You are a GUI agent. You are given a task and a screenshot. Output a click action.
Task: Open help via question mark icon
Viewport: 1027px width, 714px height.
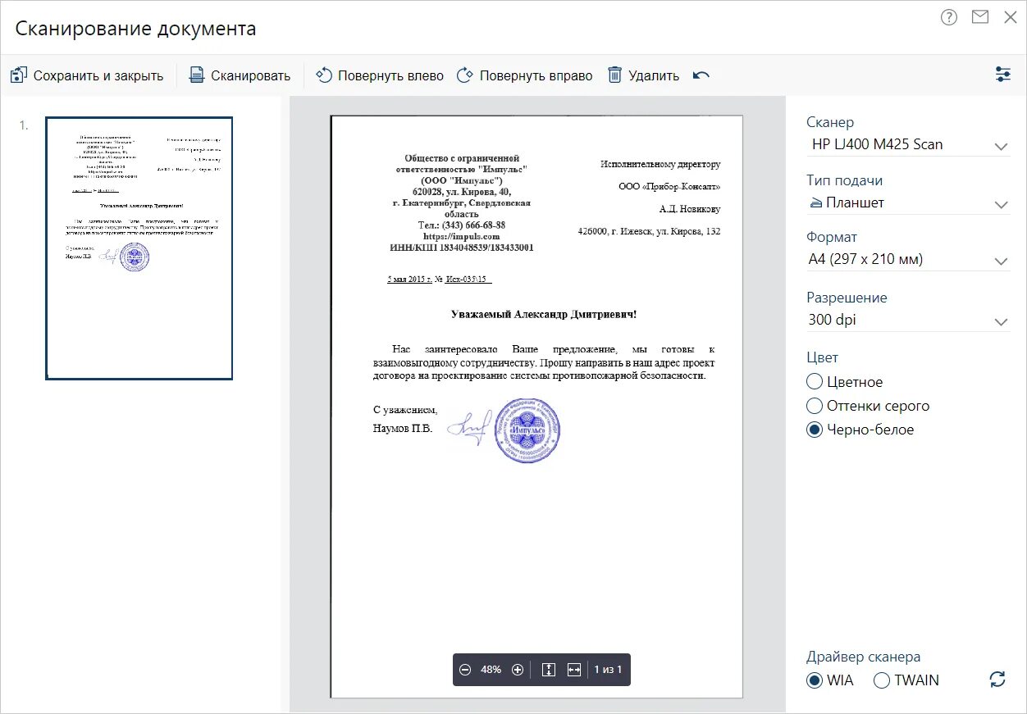tap(949, 17)
